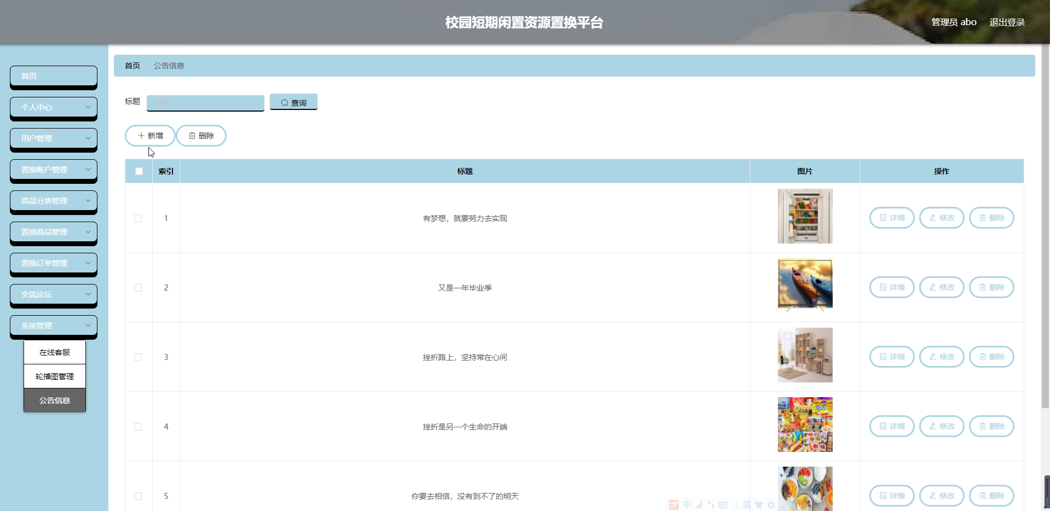Click 删除 trash icon for row 挫折路上，坚持常在心间

pos(982,357)
